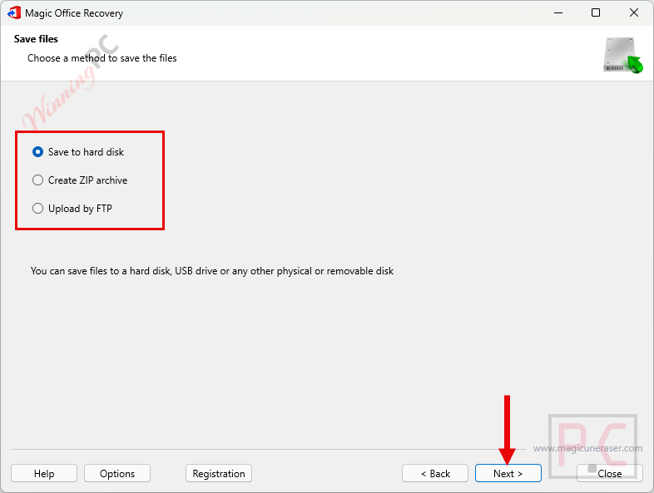Select Save to hard disk option
This screenshot has height=493, width=654.
(x=78, y=152)
